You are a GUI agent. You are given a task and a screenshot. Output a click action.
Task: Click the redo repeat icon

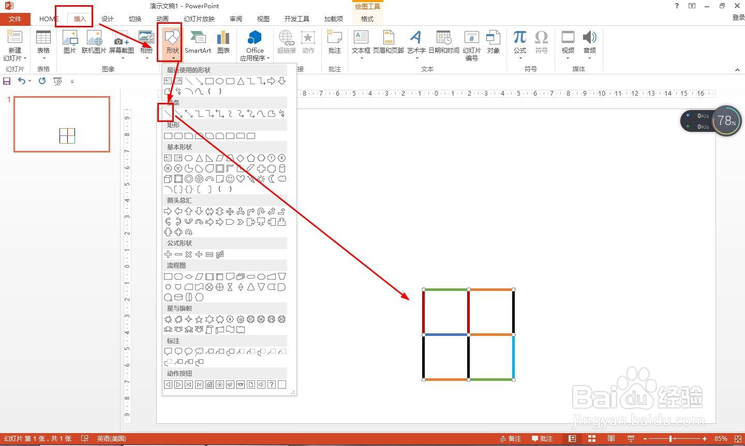(x=42, y=81)
